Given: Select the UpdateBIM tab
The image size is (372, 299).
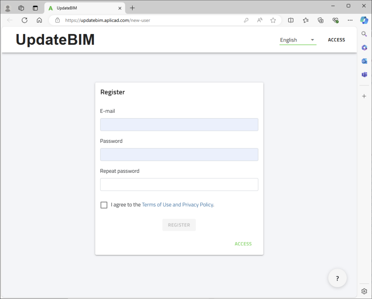Looking at the screenshot, I should point(85,8).
